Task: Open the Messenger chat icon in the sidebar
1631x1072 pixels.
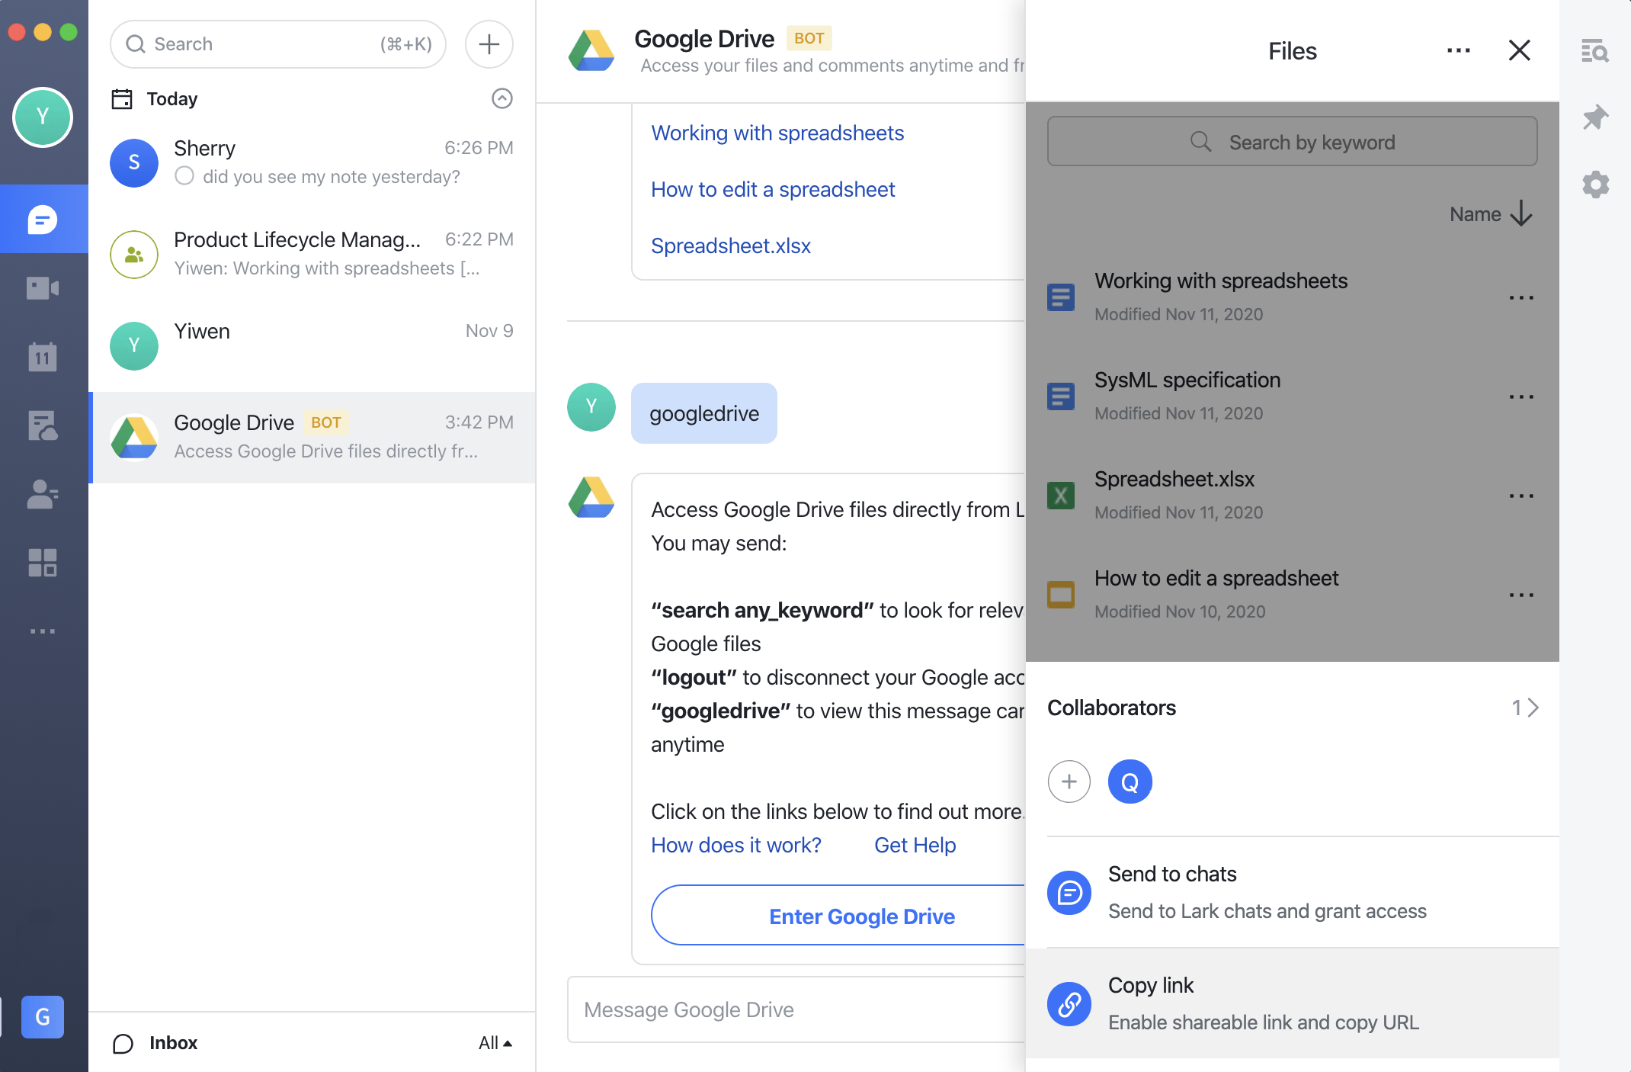Action: [x=43, y=219]
